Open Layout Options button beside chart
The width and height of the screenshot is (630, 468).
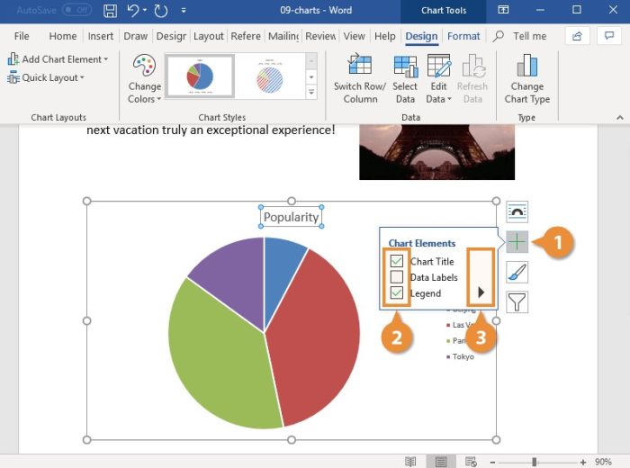[517, 212]
